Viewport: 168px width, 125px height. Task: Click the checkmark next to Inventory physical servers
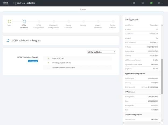click(48, 63)
